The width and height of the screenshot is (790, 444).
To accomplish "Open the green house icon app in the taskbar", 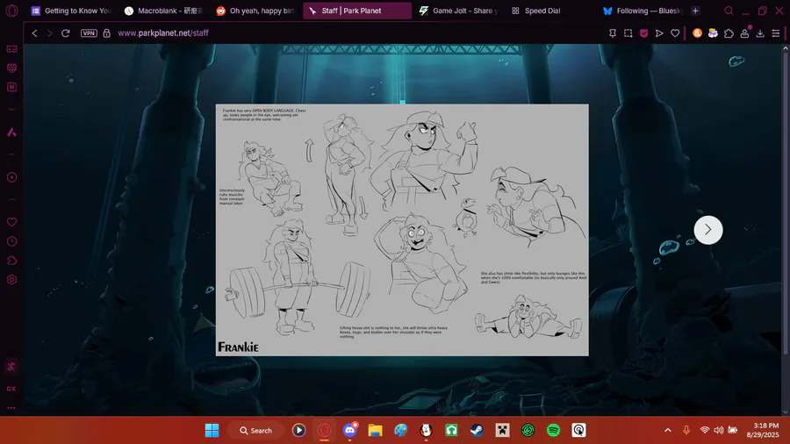I will (x=451, y=431).
